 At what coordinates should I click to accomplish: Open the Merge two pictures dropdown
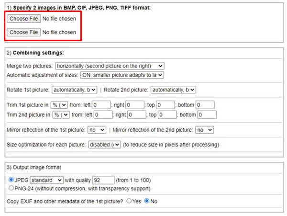tap(110, 66)
